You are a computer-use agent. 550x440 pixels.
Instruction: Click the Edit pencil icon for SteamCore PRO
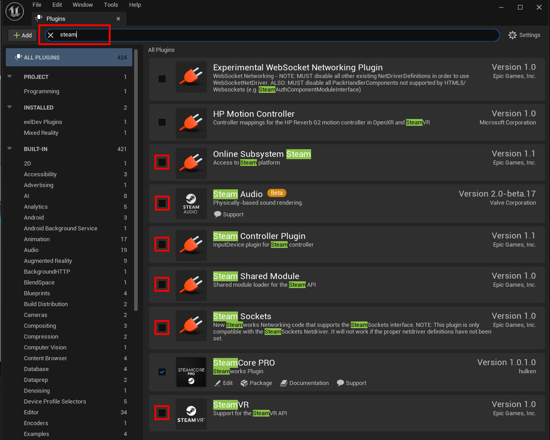click(x=217, y=383)
